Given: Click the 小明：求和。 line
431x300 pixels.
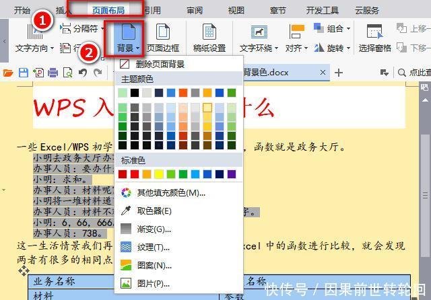Looking at the screenshot, I should tap(63, 180).
